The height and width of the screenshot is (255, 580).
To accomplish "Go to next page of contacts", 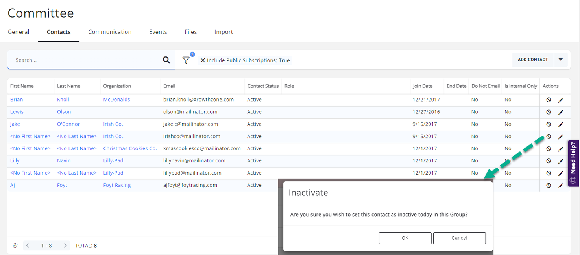I will click(65, 246).
